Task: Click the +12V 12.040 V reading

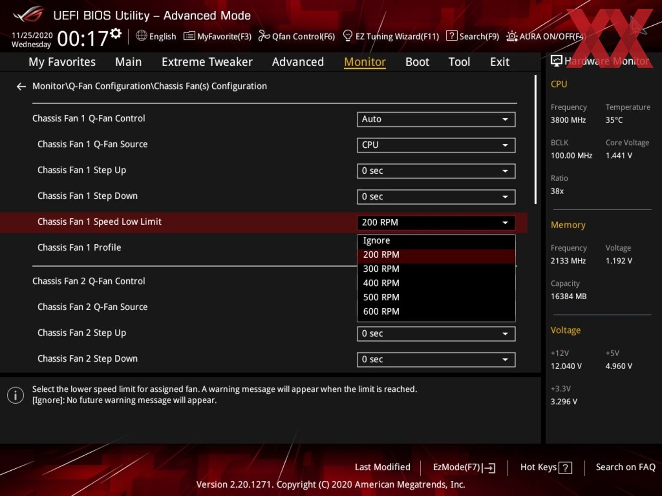Action: tap(566, 366)
